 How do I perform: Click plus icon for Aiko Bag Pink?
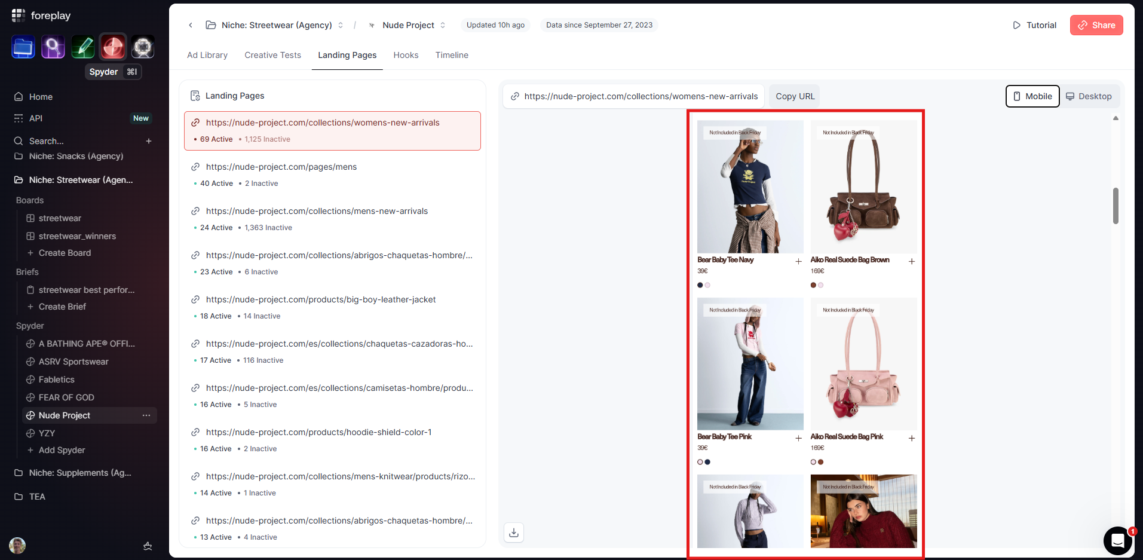[912, 438]
